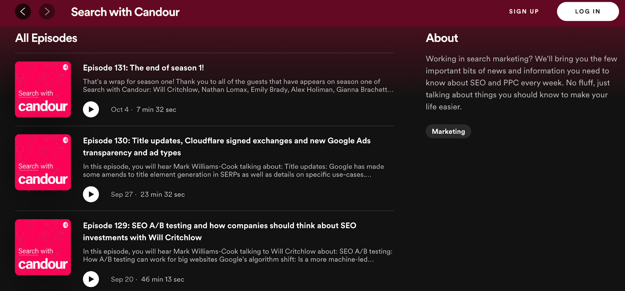Play Episode 130 about Title updates
Screen dimensions: 625x291
(x=91, y=194)
